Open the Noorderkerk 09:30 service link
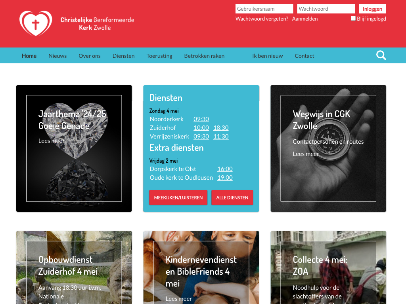 coord(201,119)
